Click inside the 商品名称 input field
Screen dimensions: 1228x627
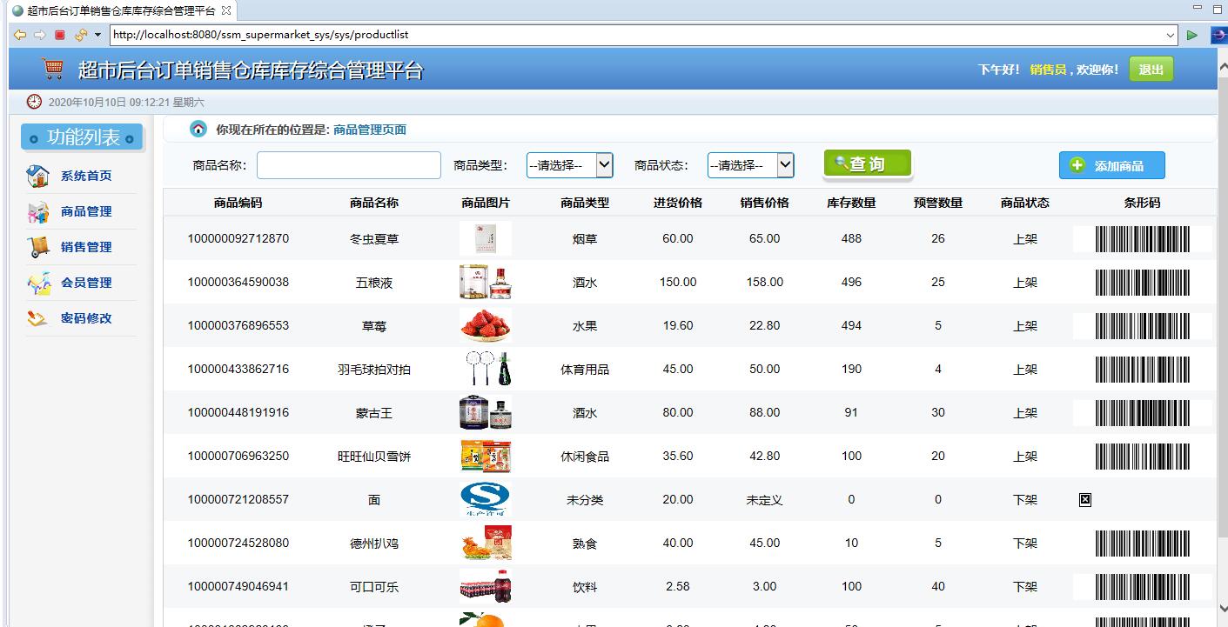tap(347, 164)
